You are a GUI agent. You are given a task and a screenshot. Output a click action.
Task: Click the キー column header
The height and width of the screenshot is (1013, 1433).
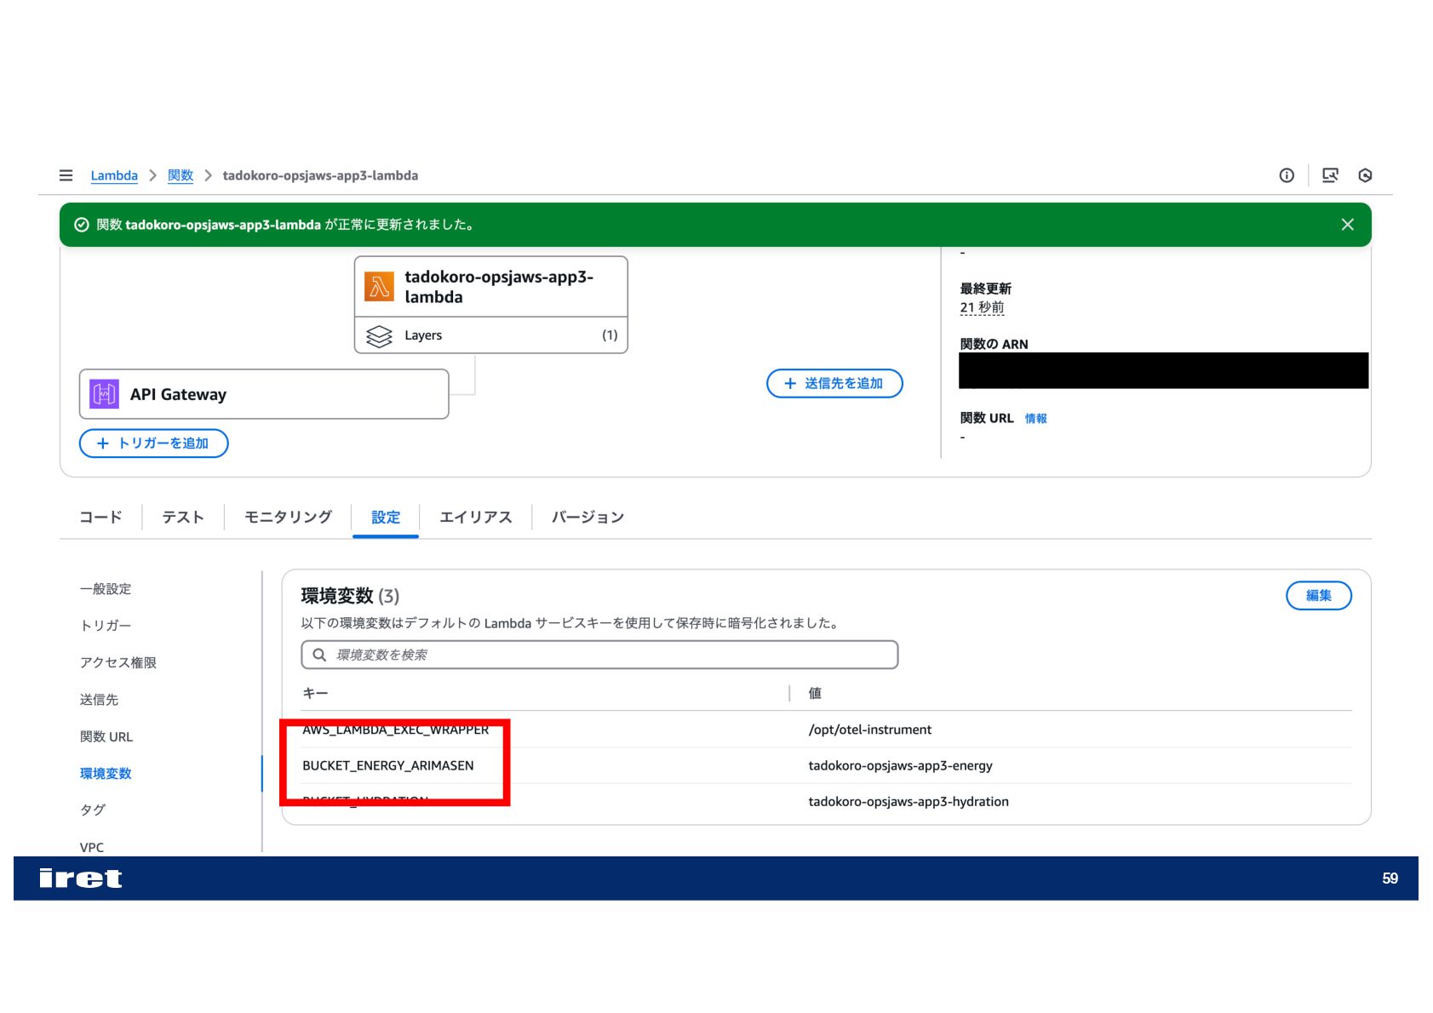tap(315, 693)
